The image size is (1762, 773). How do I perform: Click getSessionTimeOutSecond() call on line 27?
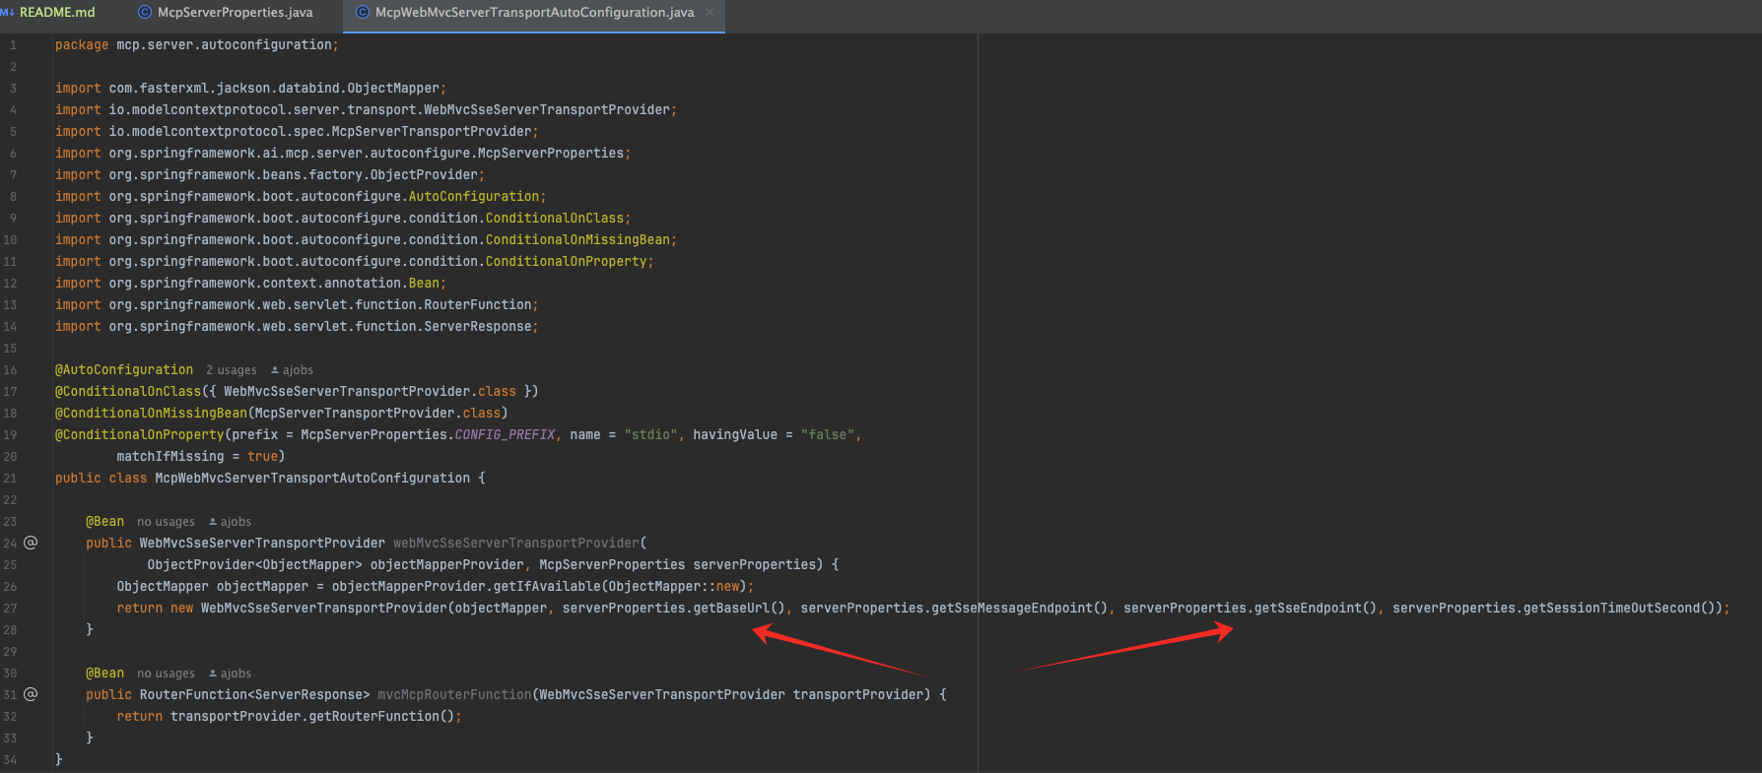[x=1620, y=609]
